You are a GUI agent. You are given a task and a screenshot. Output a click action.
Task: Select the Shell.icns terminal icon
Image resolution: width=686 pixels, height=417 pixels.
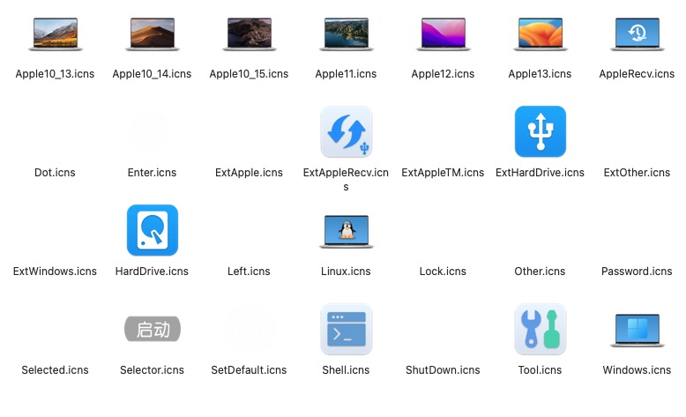tap(346, 329)
